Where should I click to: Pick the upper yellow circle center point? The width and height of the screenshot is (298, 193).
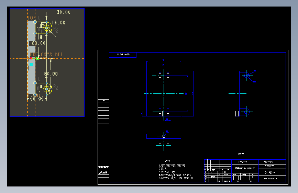pyautogui.click(x=46, y=28)
